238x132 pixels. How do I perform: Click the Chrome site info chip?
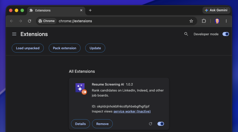(x=46, y=21)
